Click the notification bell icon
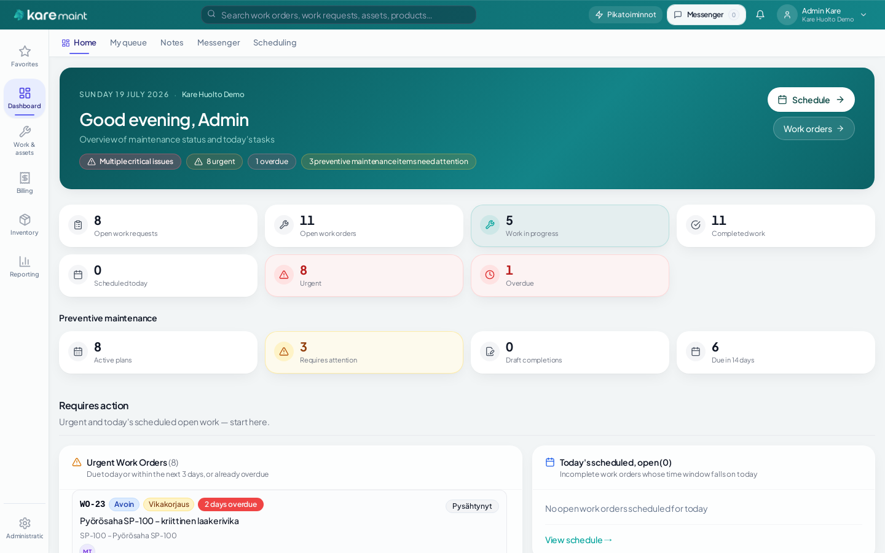Screen dimensions: 885x553 click(760, 15)
